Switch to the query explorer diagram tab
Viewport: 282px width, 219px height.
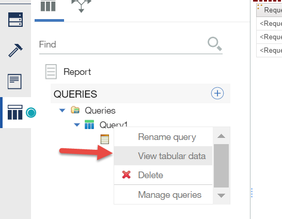(81, 6)
